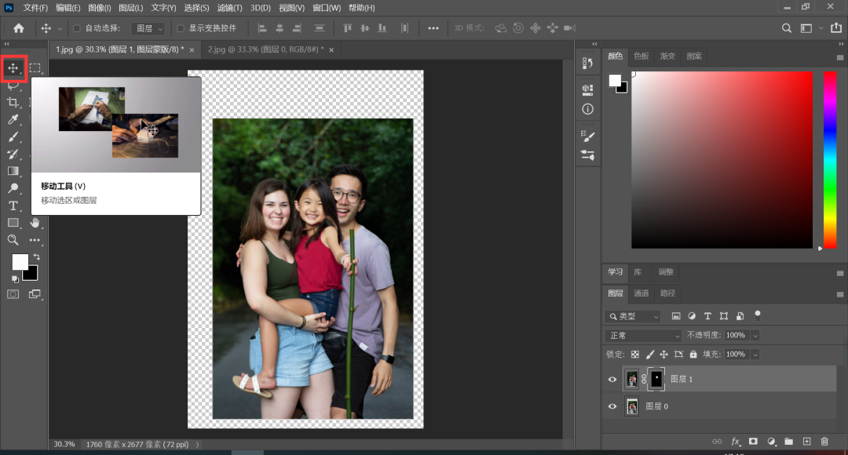Viewport: 848px width, 455px height.
Task: Open the Layers panel flyout menu
Action: (840, 294)
